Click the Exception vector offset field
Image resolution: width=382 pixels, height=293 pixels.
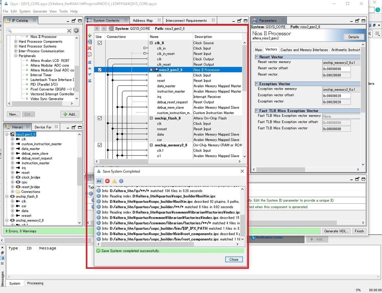click(336, 96)
